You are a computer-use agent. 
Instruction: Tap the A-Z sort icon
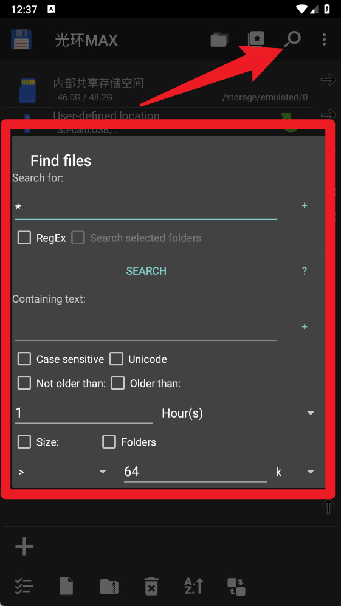(193, 587)
